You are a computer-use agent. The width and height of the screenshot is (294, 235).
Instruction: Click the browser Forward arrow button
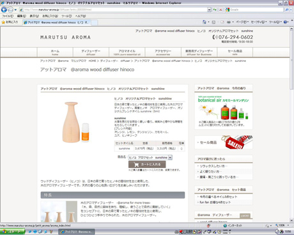(x=10, y=10)
